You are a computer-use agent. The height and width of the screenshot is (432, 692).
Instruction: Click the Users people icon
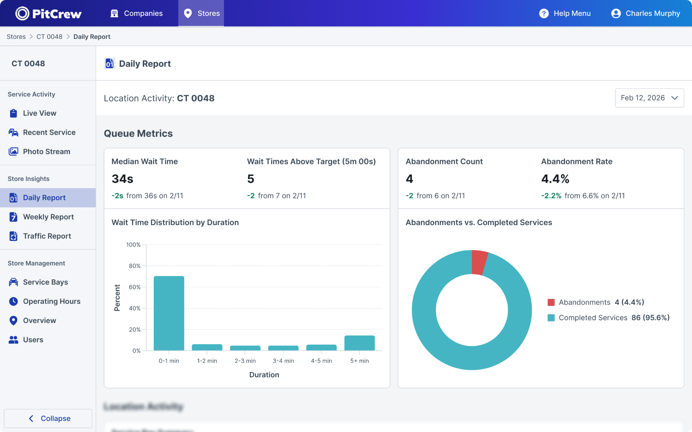point(13,340)
